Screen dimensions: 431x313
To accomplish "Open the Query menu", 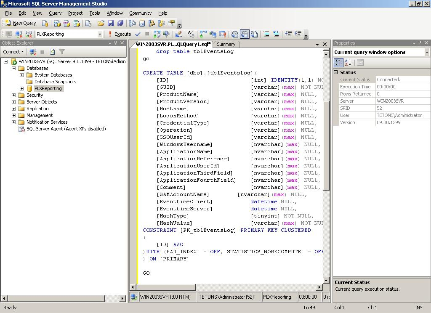I will click(x=55, y=13).
